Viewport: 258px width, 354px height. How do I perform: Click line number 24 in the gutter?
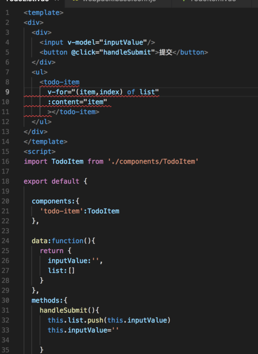pos(5,241)
